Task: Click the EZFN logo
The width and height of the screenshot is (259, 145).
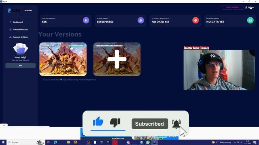Action: click(14, 10)
